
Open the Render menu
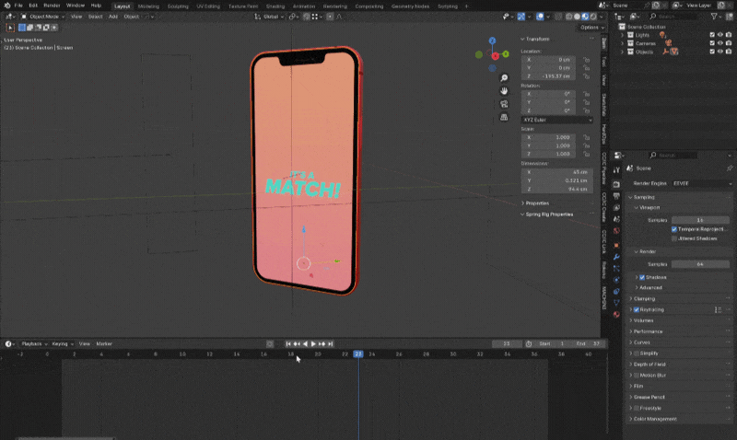[52, 6]
